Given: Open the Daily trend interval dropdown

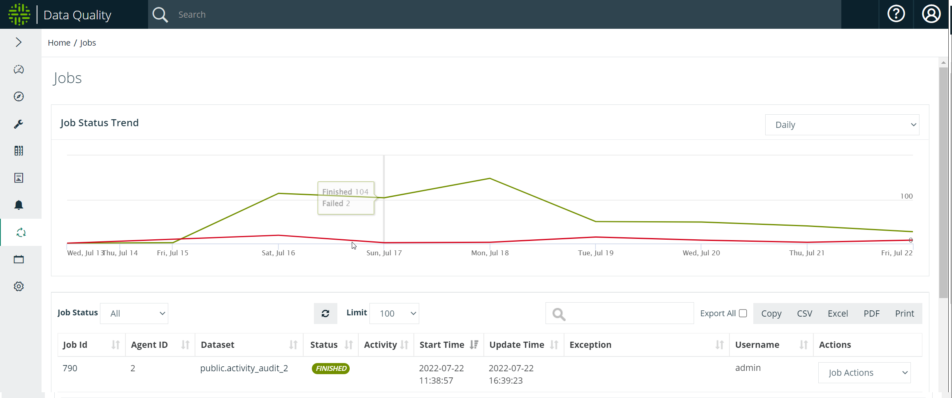Looking at the screenshot, I should 842,125.
